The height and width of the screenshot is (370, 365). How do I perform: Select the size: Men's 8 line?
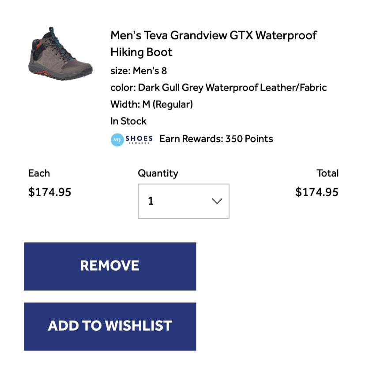tap(139, 71)
